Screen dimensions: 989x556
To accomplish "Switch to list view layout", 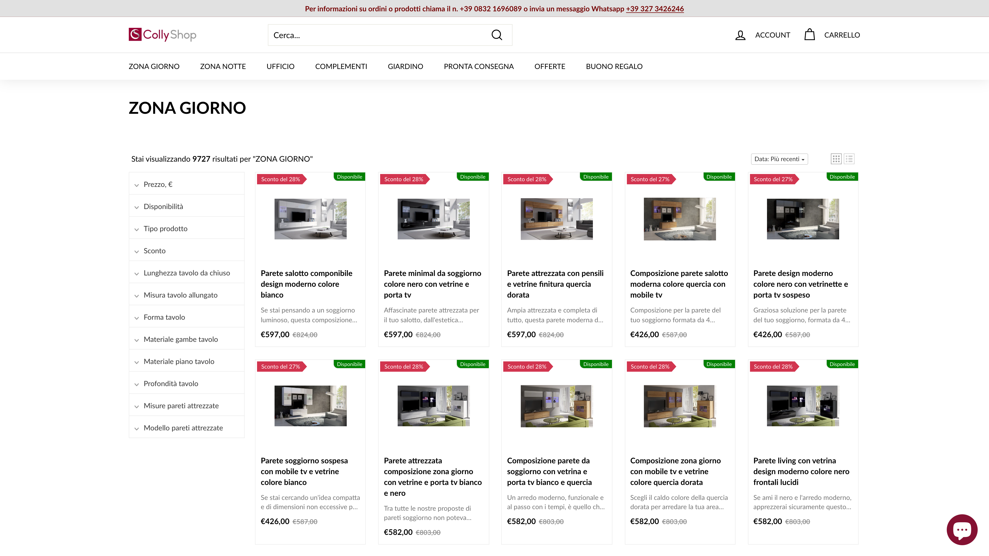I will [849, 159].
